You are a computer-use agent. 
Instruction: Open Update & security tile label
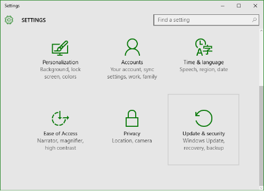pos(204,134)
